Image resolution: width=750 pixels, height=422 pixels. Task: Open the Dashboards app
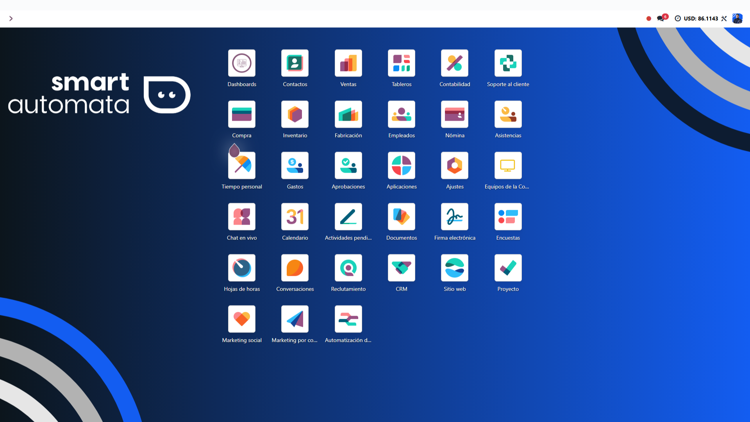pyautogui.click(x=242, y=63)
